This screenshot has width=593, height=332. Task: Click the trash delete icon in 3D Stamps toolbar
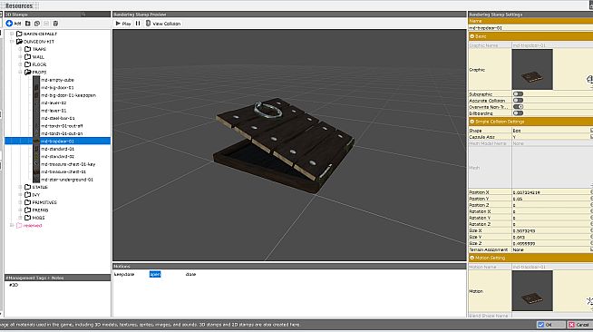pyautogui.click(x=55, y=24)
